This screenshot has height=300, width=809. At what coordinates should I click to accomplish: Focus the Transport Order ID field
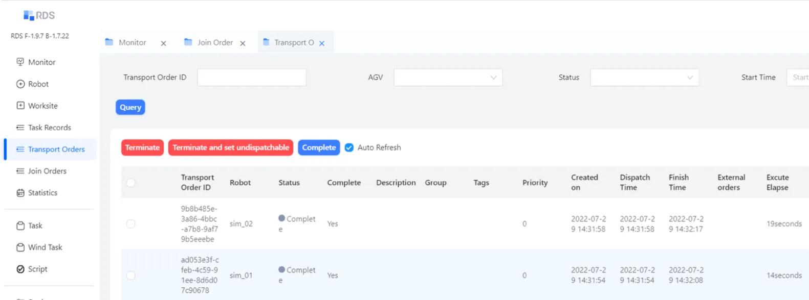click(252, 78)
